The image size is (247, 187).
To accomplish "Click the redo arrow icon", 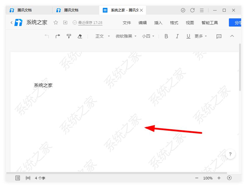I will coord(58,36).
